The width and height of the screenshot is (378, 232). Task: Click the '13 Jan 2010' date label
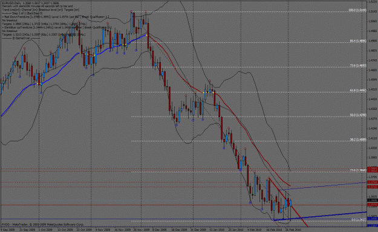pos(217,230)
